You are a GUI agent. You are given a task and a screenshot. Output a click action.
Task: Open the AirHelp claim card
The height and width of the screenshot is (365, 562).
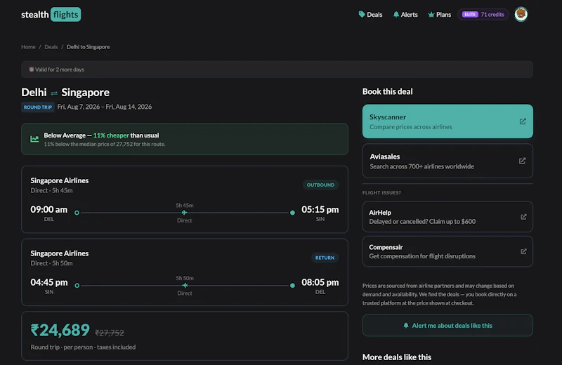pos(447,217)
